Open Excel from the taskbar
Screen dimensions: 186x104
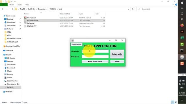[182, 38]
